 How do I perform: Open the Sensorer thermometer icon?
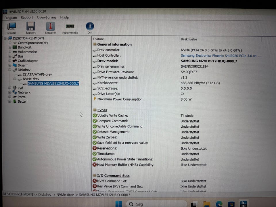50,28
